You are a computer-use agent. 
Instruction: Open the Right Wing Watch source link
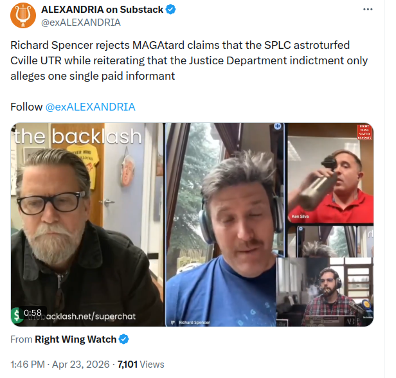(x=75, y=339)
